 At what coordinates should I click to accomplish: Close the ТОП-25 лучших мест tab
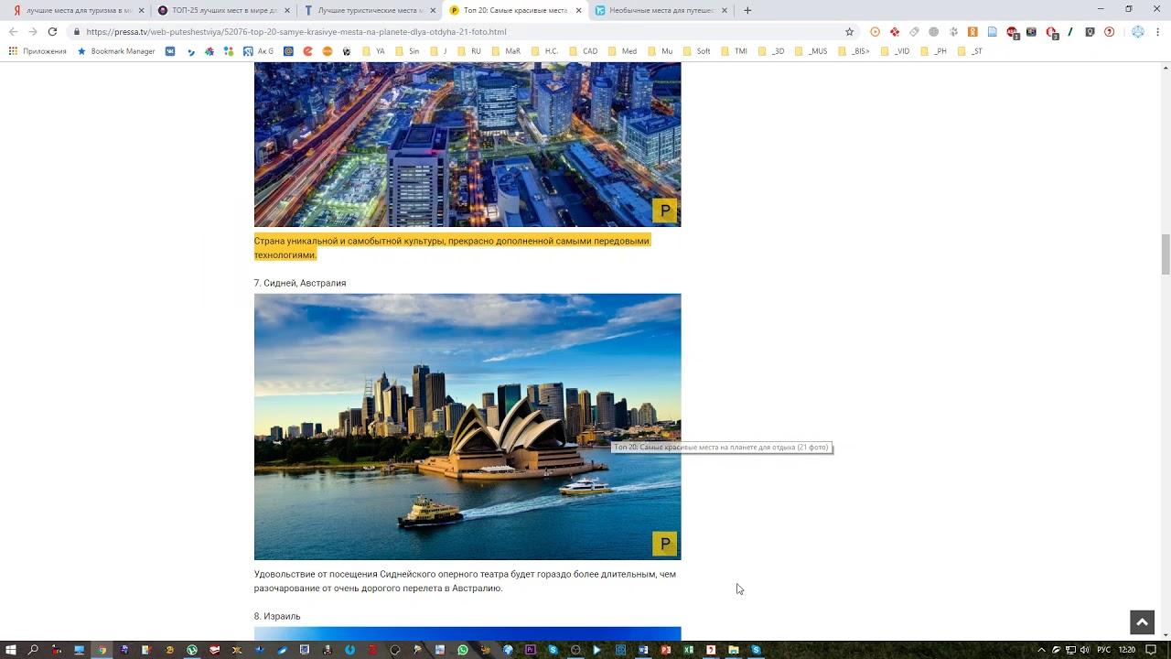[x=287, y=10]
